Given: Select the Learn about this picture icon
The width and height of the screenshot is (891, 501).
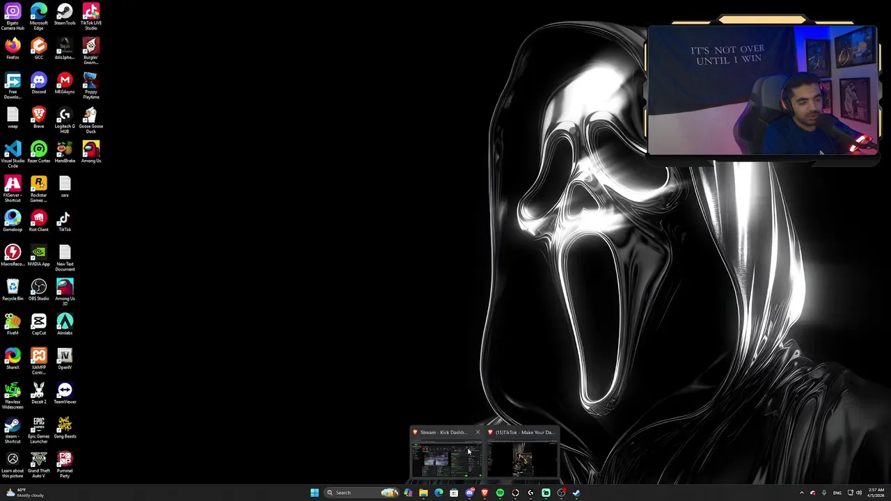Looking at the screenshot, I should 13,465.
